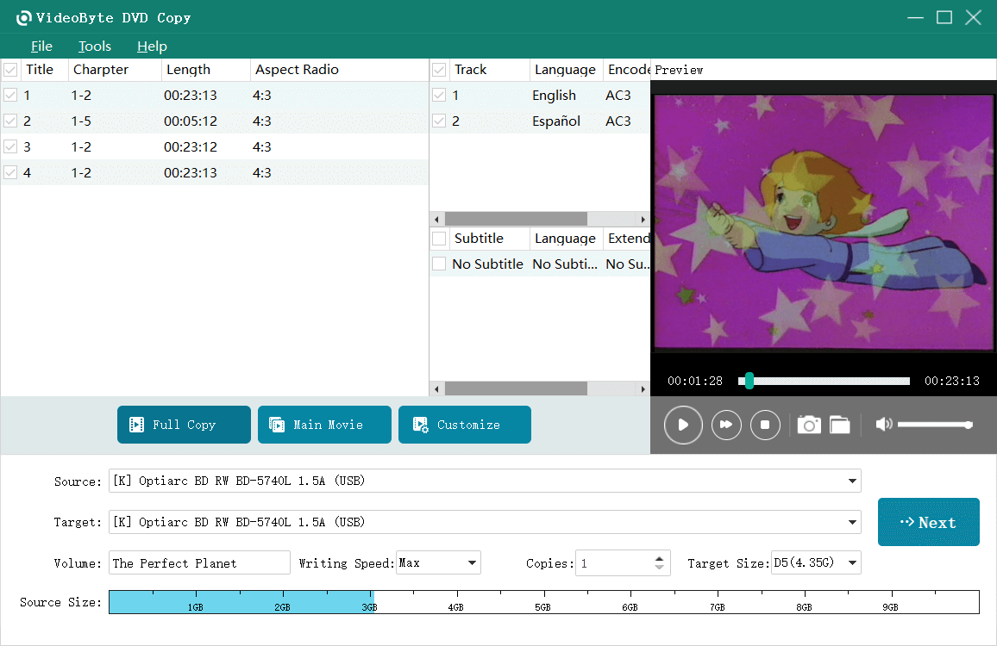Screen dimensions: 997x646
Task: Select Full Copy mode
Action: [x=184, y=425]
